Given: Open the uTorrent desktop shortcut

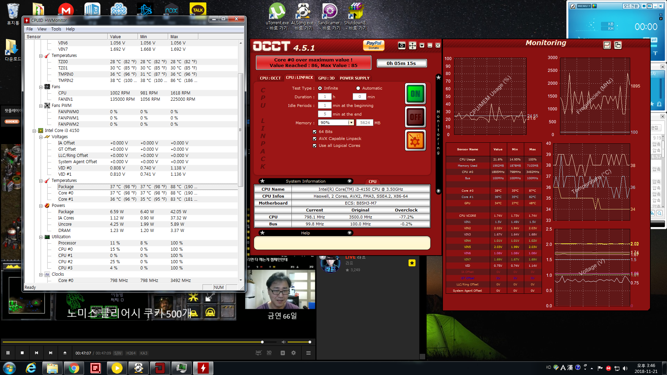Looking at the screenshot, I should point(277,16).
